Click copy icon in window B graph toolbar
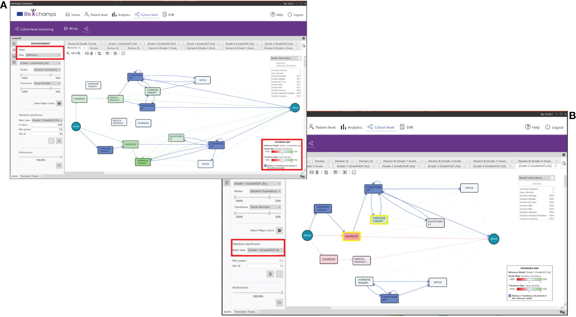The width and height of the screenshot is (576, 317). [x=326, y=172]
